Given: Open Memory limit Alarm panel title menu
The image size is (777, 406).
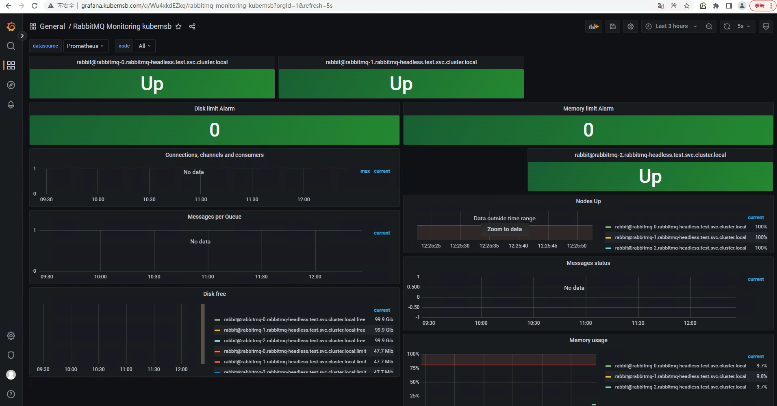Looking at the screenshot, I should [x=588, y=109].
